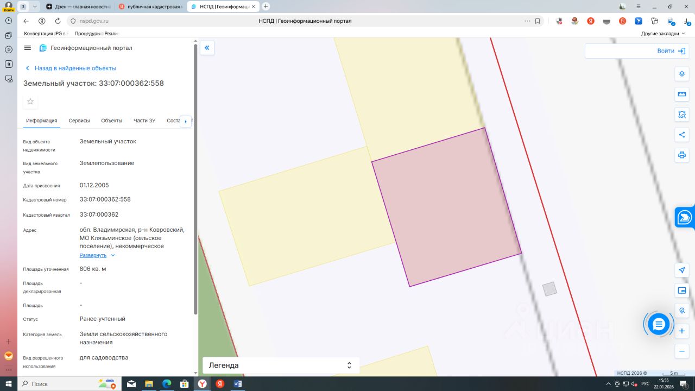Screen dimensions: 695x391
Task: Go back in browser navigation
Action: pos(26,21)
